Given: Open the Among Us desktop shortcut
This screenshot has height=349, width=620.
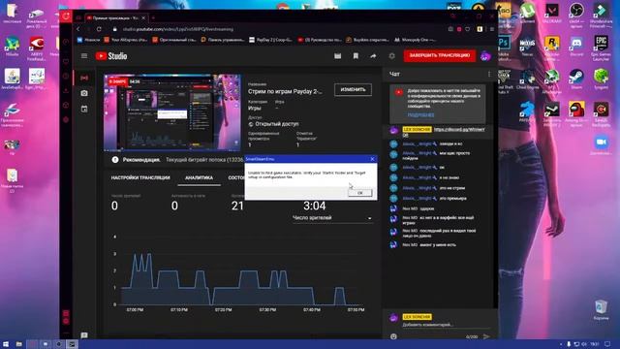Looking at the screenshot, I should [x=576, y=112].
